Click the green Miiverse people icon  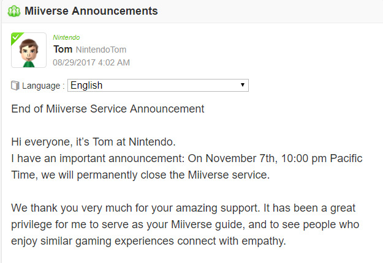[x=14, y=11]
